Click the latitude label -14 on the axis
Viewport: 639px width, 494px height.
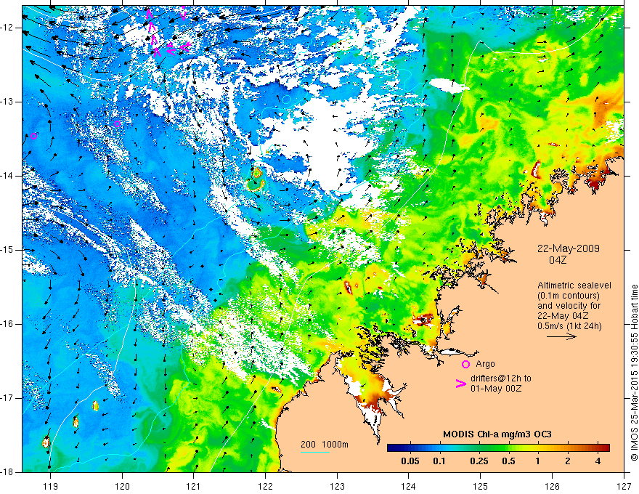point(7,176)
